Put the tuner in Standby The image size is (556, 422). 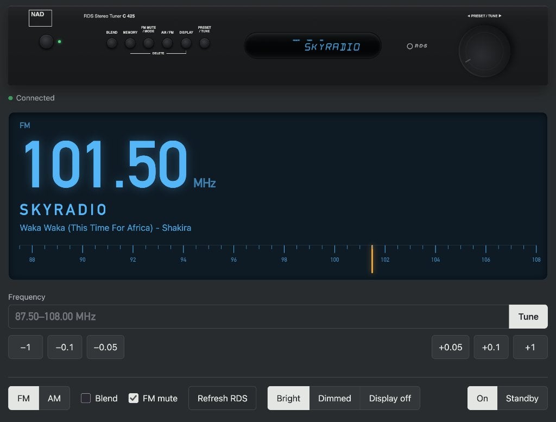click(522, 398)
